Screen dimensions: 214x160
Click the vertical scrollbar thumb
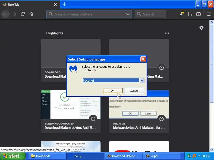[212, 63]
